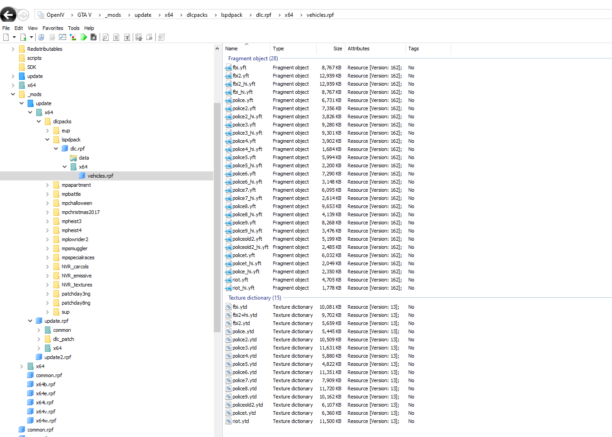Click the fbi.yft fragment file icon

pyautogui.click(x=229, y=68)
